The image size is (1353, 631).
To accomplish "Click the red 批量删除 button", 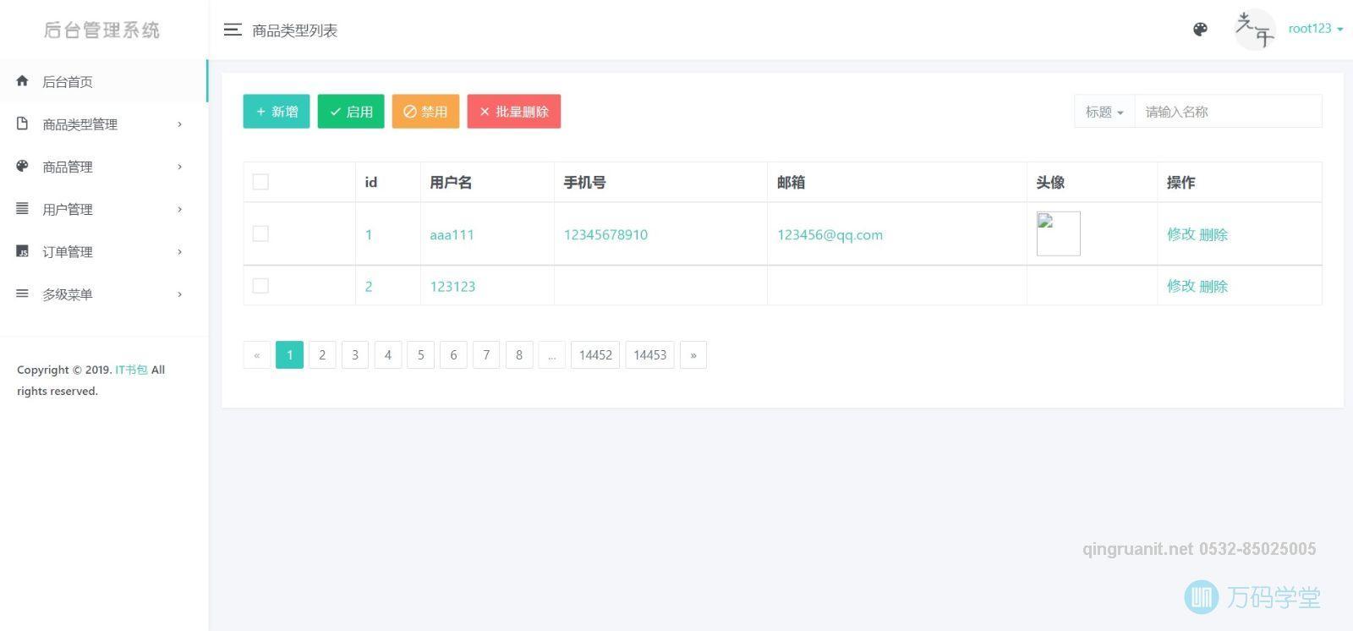I will (x=514, y=112).
